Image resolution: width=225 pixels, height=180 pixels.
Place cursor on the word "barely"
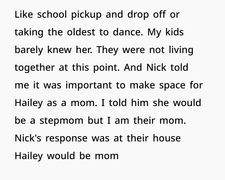click(29, 50)
